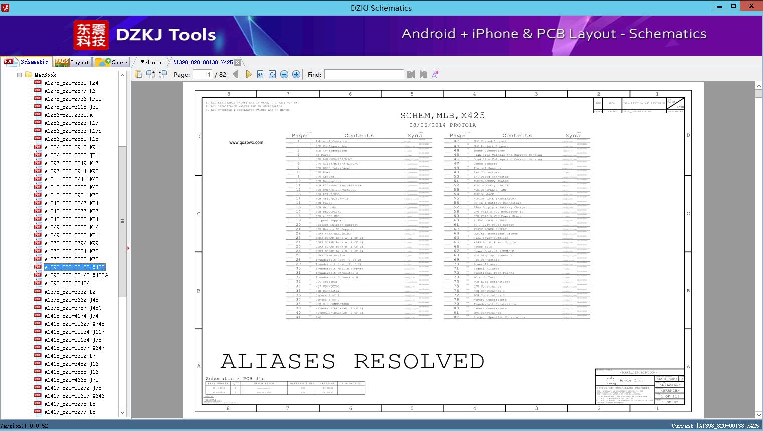Select A1398_820-00426 in the tree

pos(67,283)
